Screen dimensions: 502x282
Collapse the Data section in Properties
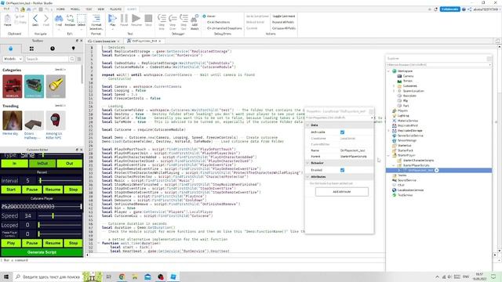tap(308, 125)
